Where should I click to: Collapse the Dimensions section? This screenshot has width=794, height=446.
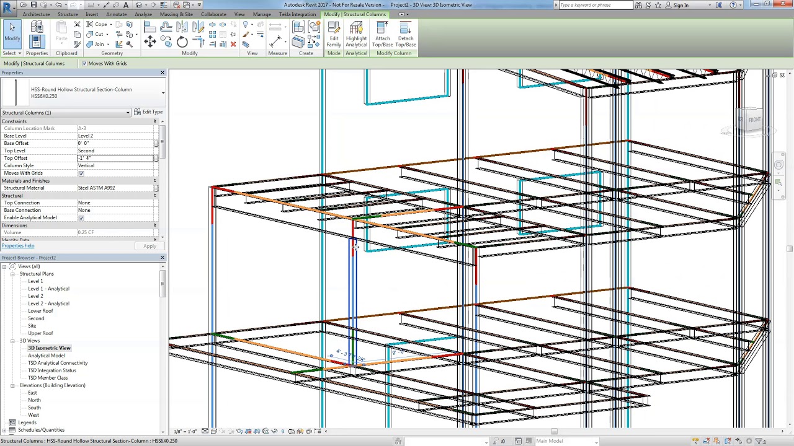[x=154, y=225]
